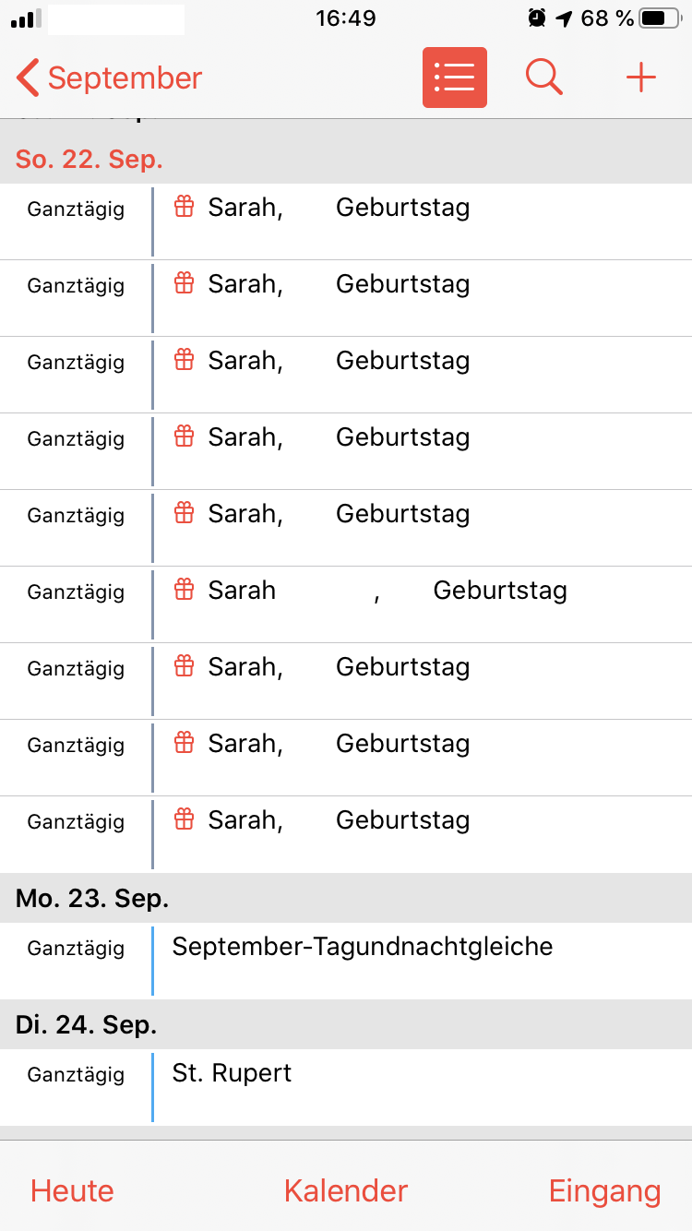Select the Mo. 23. Sep. date header
The image size is (692, 1231).
click(x=92, y=898)
